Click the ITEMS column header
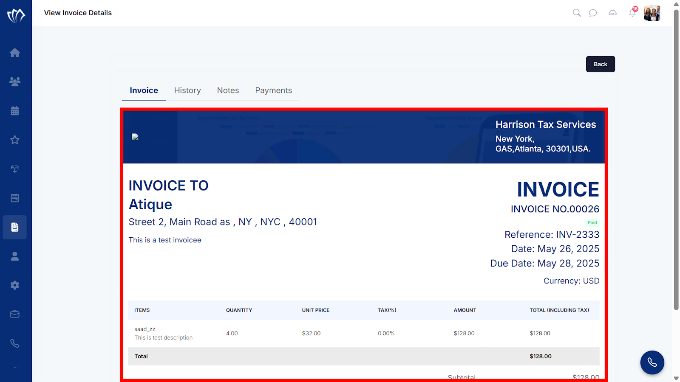Image resolution: width=680 pixels, height=382 pixels. [x=142, y=310]
